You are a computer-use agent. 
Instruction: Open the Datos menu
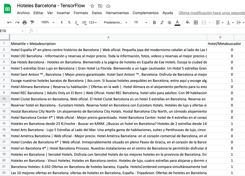97,13
